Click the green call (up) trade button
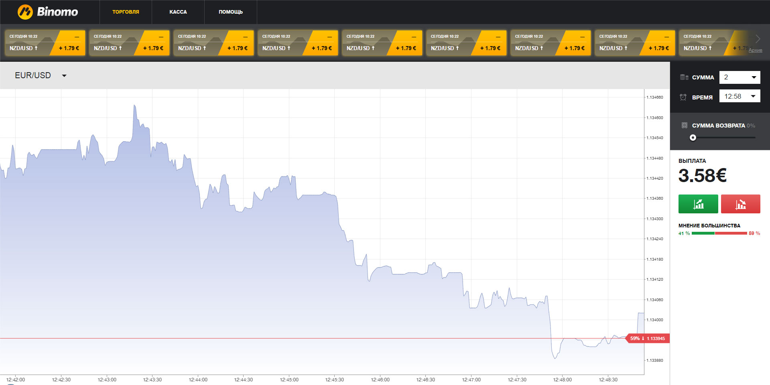 tap(698, 204)
